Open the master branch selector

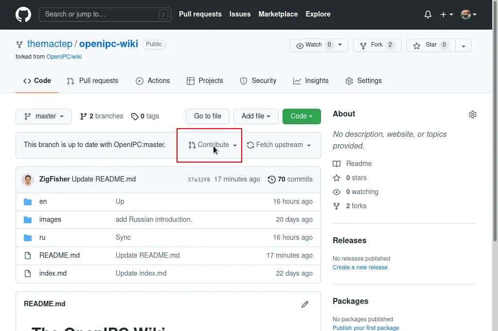pos(43,116)
